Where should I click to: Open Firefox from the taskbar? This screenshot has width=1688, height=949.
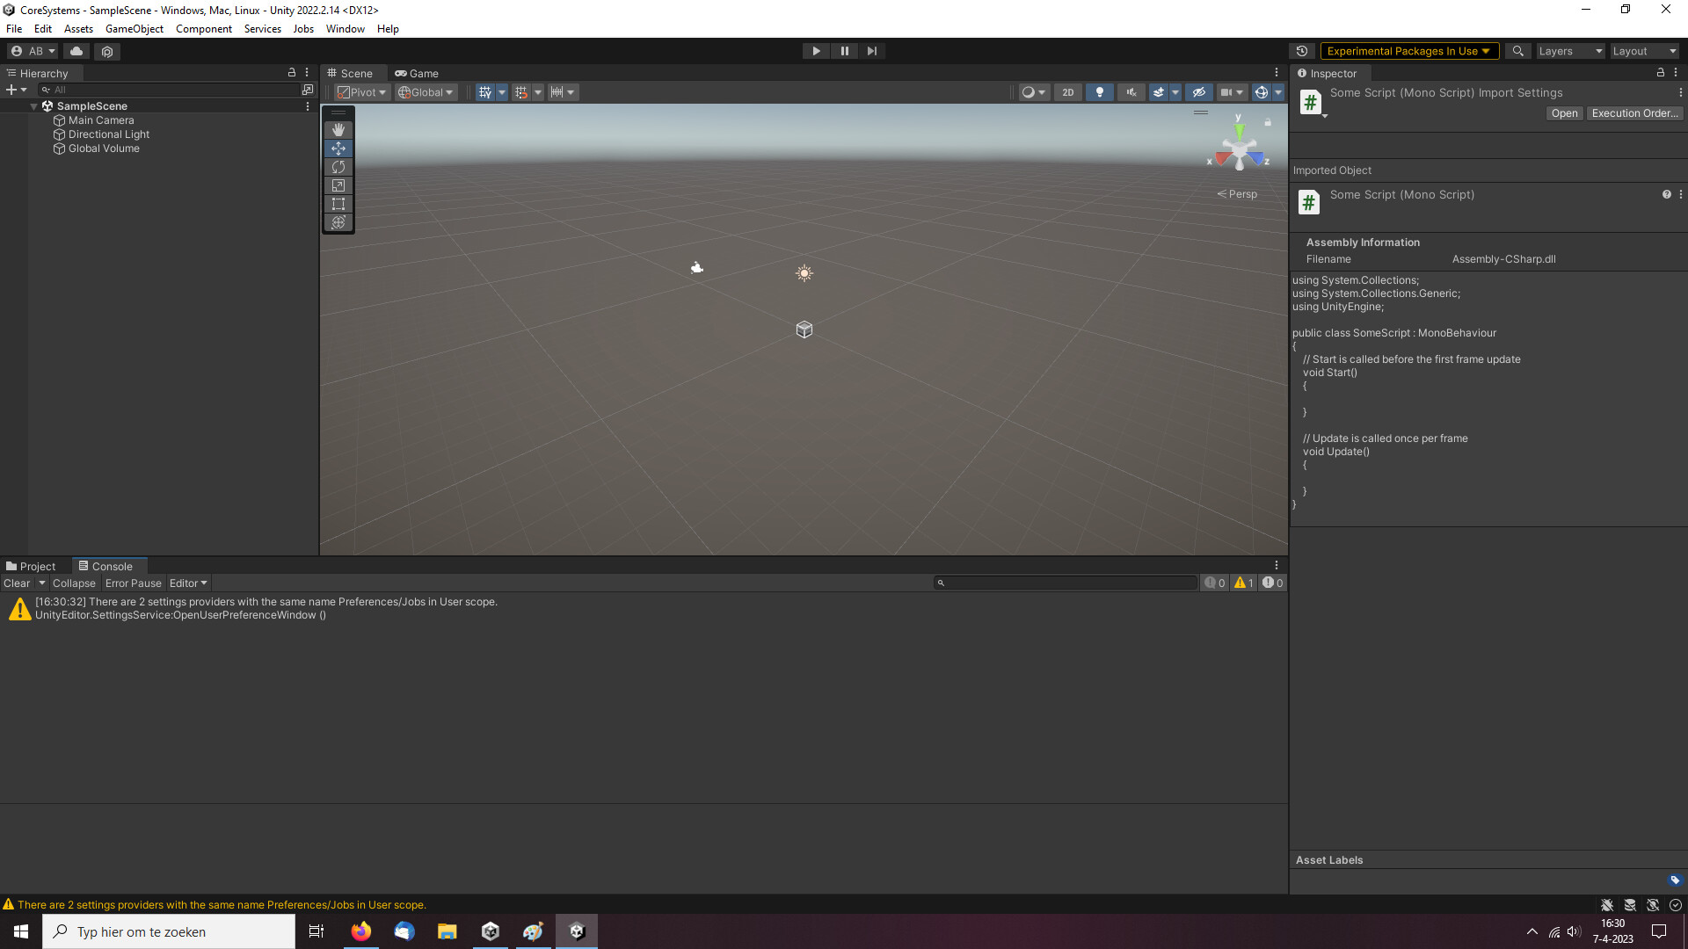361,931
